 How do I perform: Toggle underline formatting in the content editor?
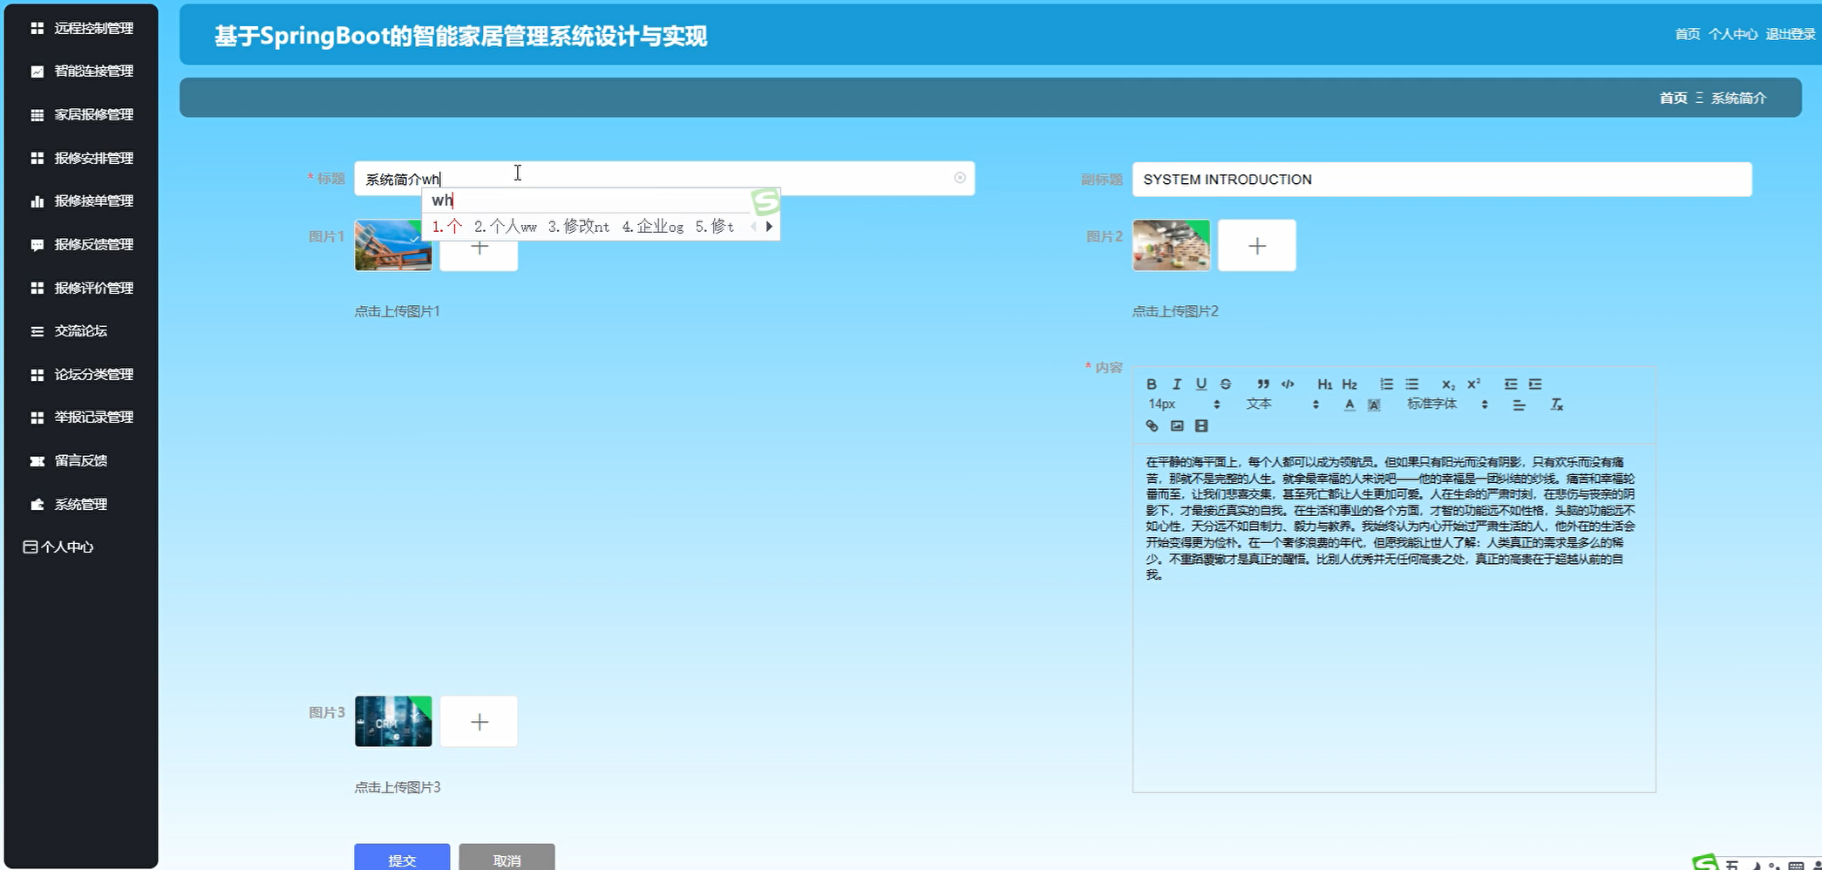pos(1200,384)
